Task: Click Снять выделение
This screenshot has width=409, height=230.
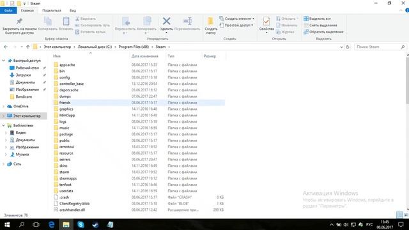Action: click(320, 26)
